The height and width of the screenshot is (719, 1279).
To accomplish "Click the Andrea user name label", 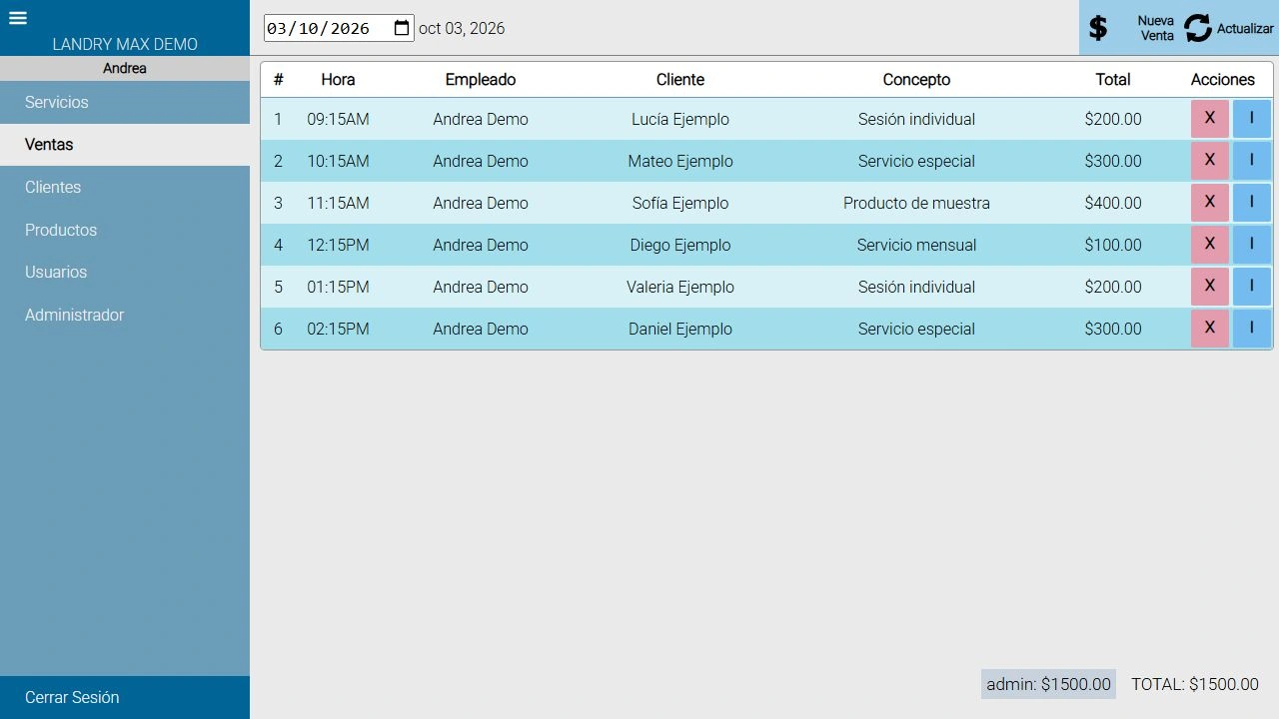I will [125, 68].
